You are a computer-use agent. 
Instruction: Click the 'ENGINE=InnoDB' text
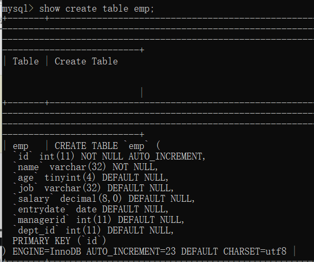coord(47,251)
